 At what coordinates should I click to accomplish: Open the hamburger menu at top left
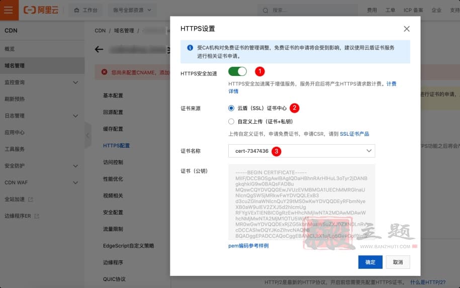pyautogui.click(x=9, y=10)
